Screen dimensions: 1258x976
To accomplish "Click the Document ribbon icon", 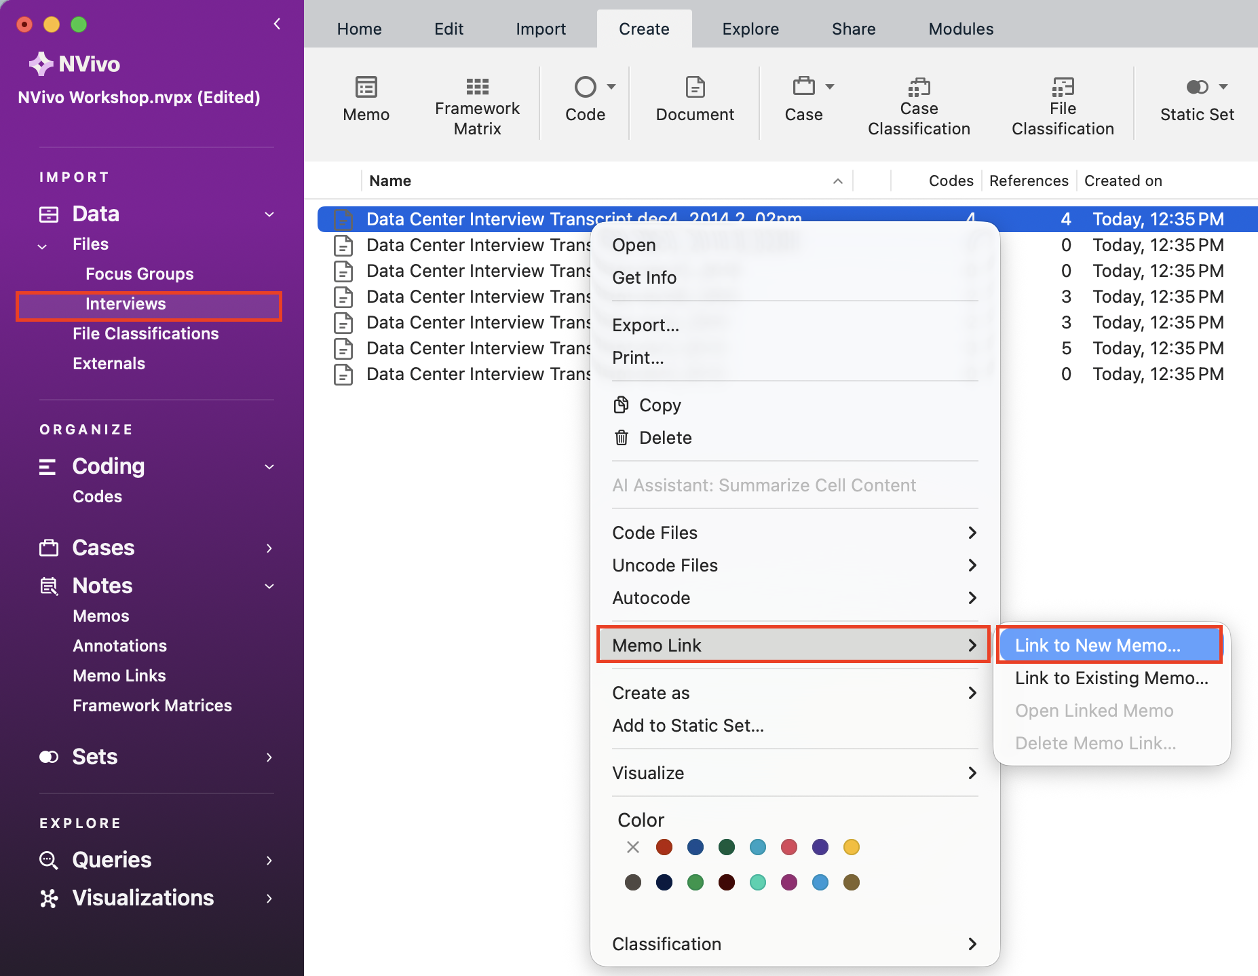I will point(695,87).
